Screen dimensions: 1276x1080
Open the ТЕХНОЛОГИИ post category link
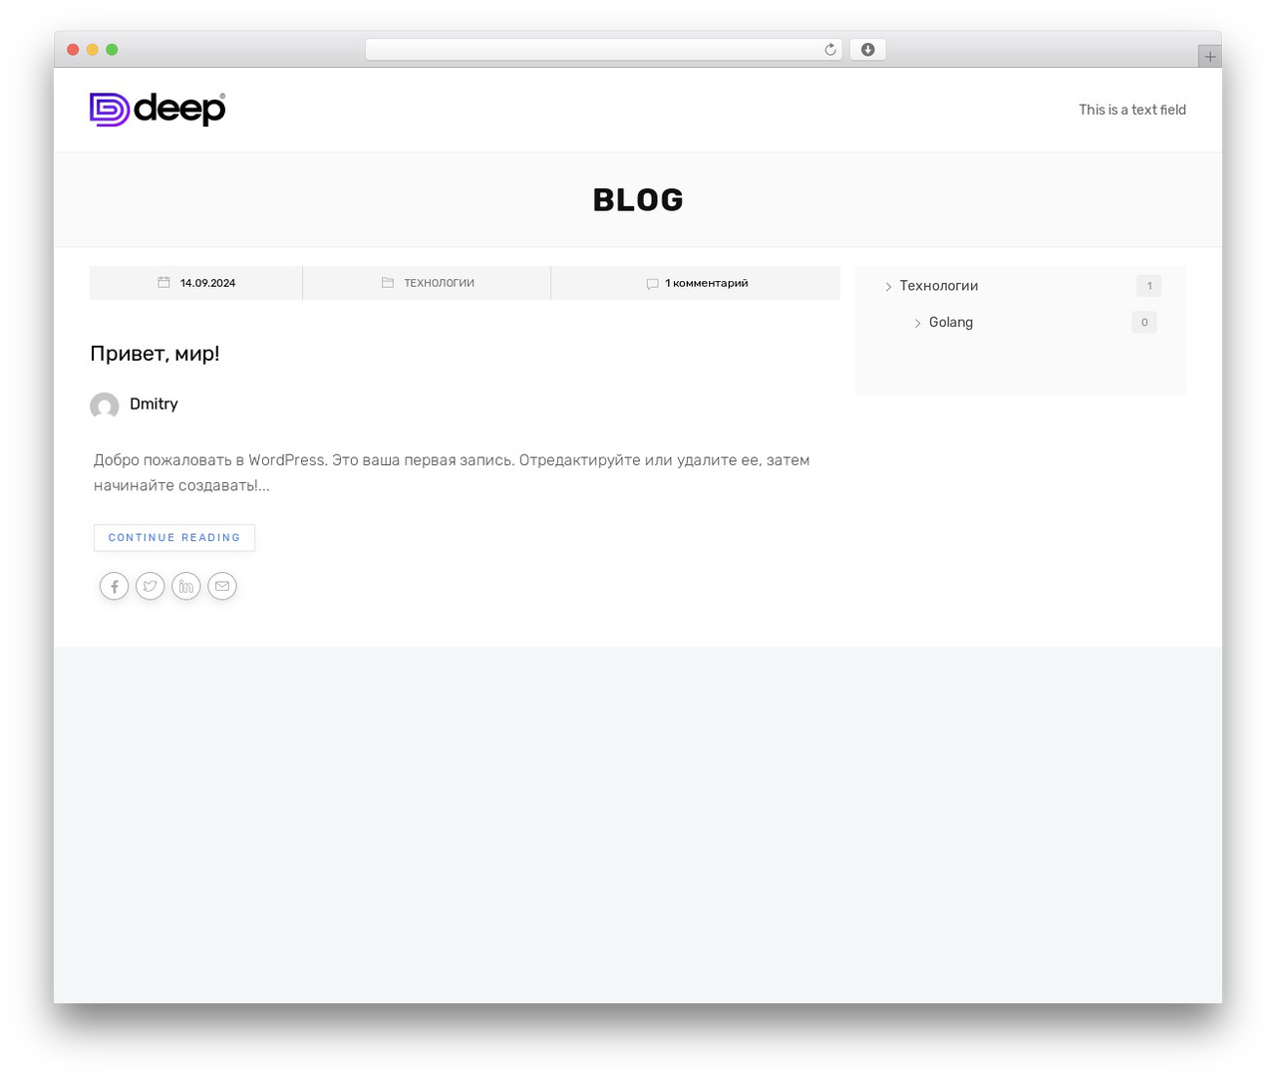pyautogui.click(x=439, y=283)
